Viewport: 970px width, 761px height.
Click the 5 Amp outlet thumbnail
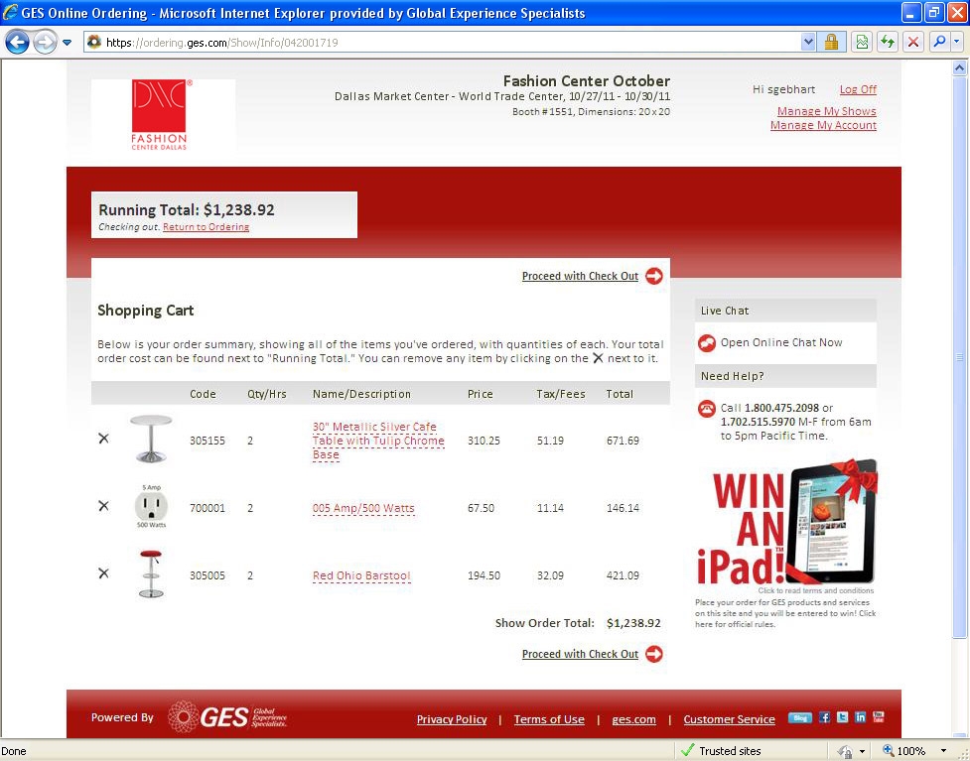(x=151, y=506)
